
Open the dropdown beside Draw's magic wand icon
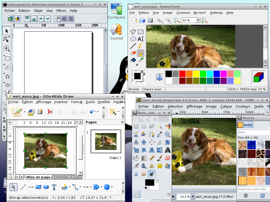click(x=118, y=112)
